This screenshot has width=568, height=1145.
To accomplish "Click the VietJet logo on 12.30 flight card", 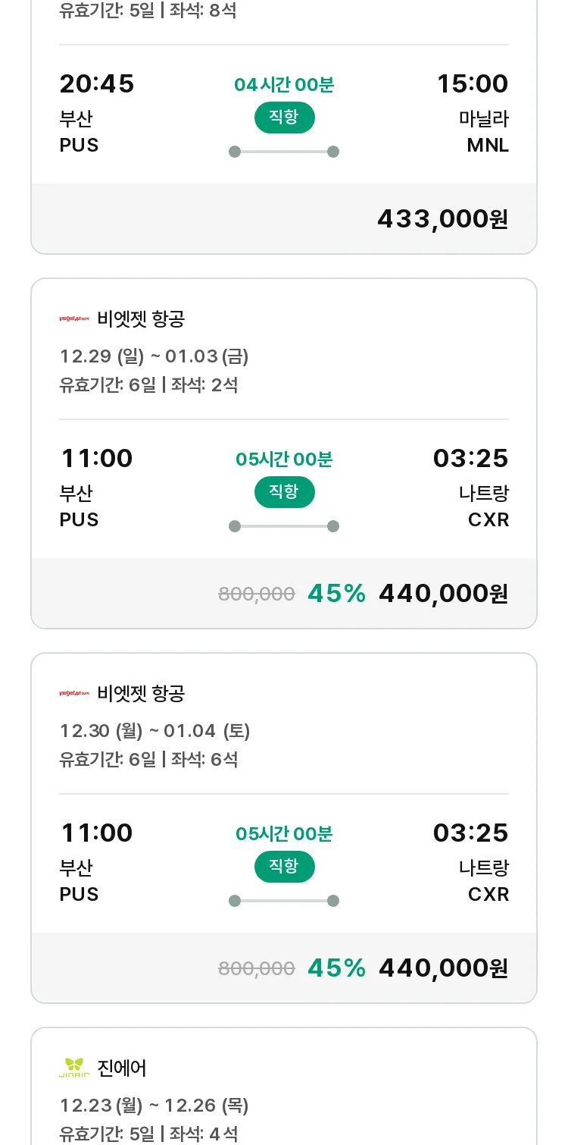I will tap(74, 694).
